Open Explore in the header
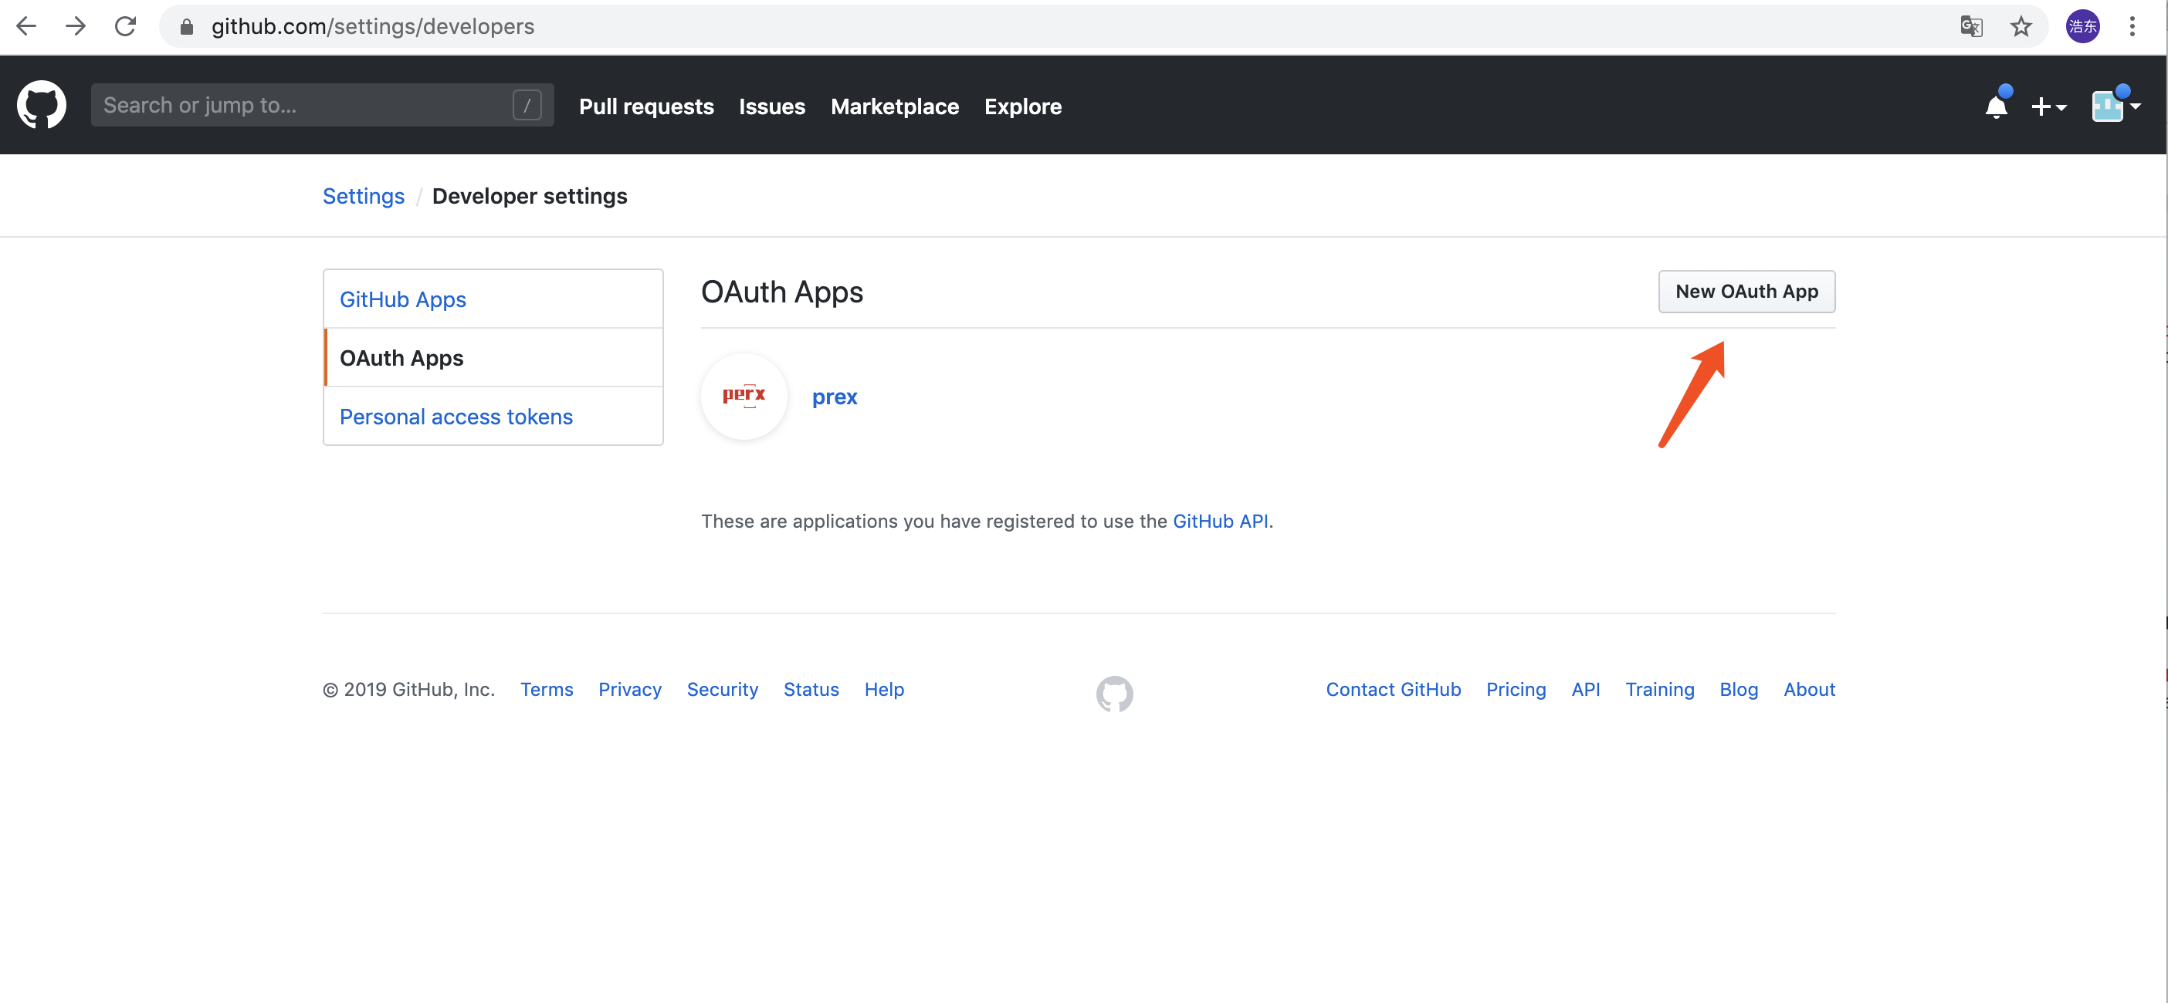The width and height of the screenshot is (2168, 1003). 1022,106
